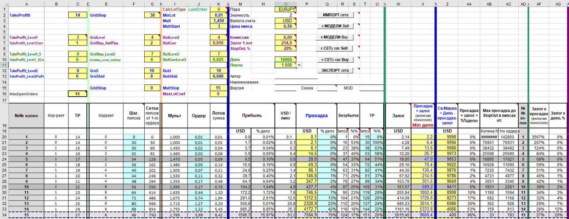Click the ЭКСПОРТ сета button
This screenshot has height=219, width=569.
[x=335, y=70]
